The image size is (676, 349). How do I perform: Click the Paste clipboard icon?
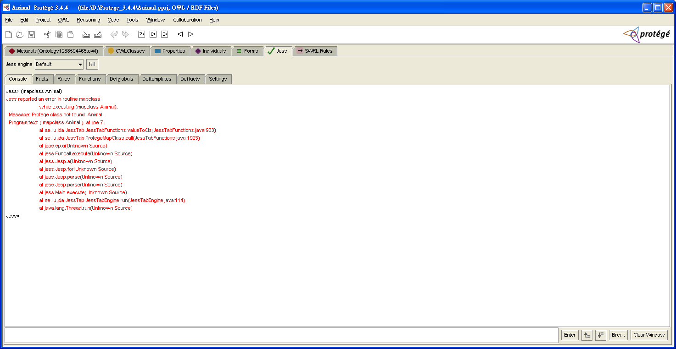pyautogui.click(x=71, y=34)
